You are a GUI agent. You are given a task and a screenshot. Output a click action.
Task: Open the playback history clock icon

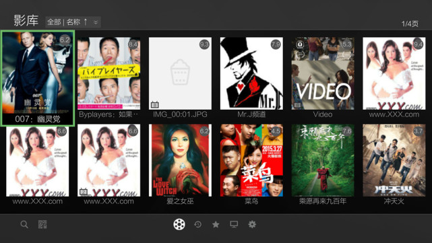click(x=198, y=225)
